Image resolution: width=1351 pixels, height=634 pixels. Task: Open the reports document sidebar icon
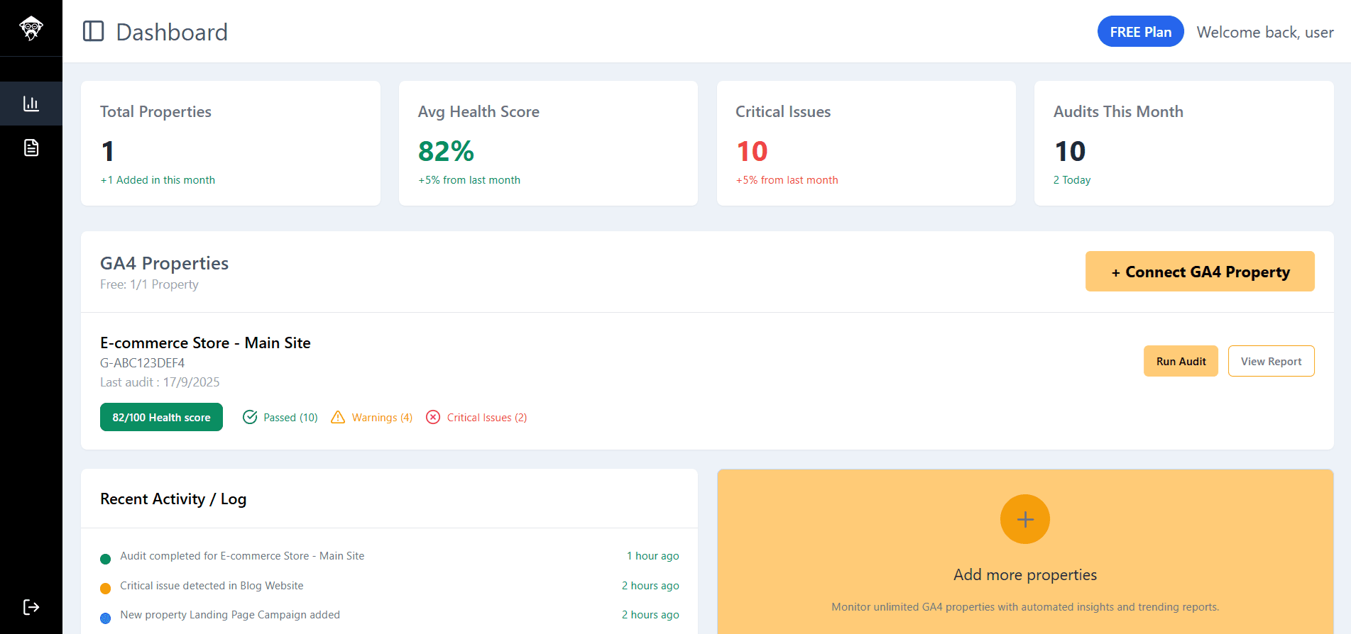(31, 148)
